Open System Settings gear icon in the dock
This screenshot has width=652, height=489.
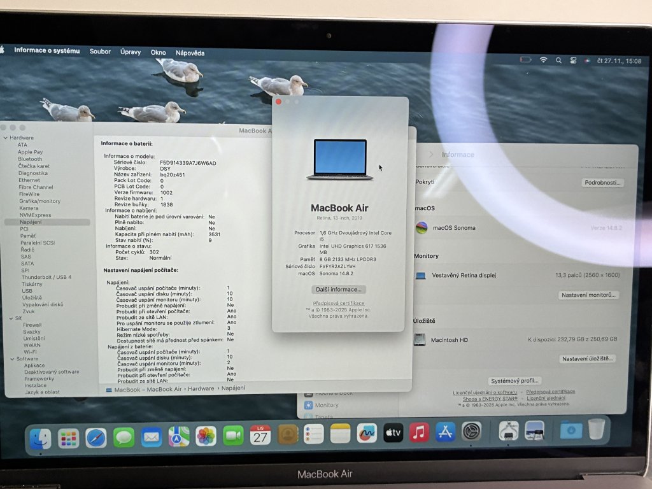472,432
